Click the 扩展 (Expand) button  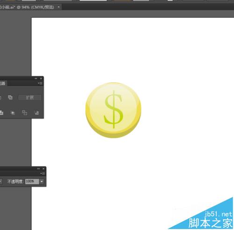pos(30,97)
